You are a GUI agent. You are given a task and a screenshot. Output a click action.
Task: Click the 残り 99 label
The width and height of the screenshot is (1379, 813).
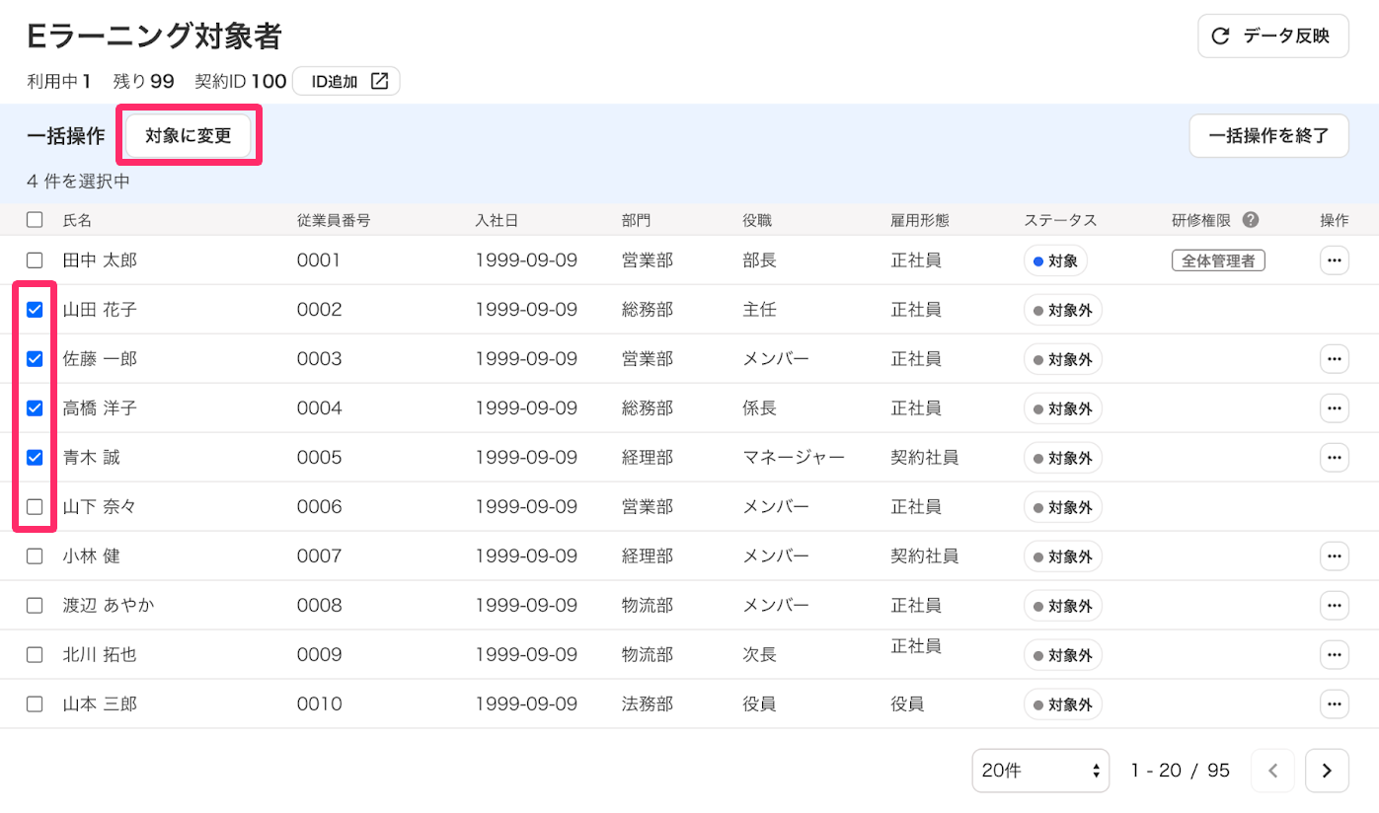point(144,82)
